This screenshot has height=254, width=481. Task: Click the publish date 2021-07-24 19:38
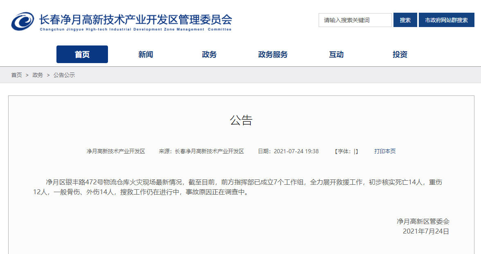click(288, 151)
